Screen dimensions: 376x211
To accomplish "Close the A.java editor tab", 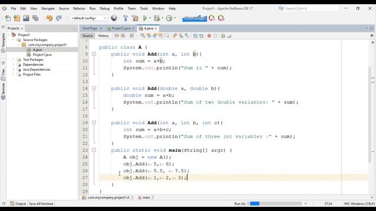I will point(156,29).
